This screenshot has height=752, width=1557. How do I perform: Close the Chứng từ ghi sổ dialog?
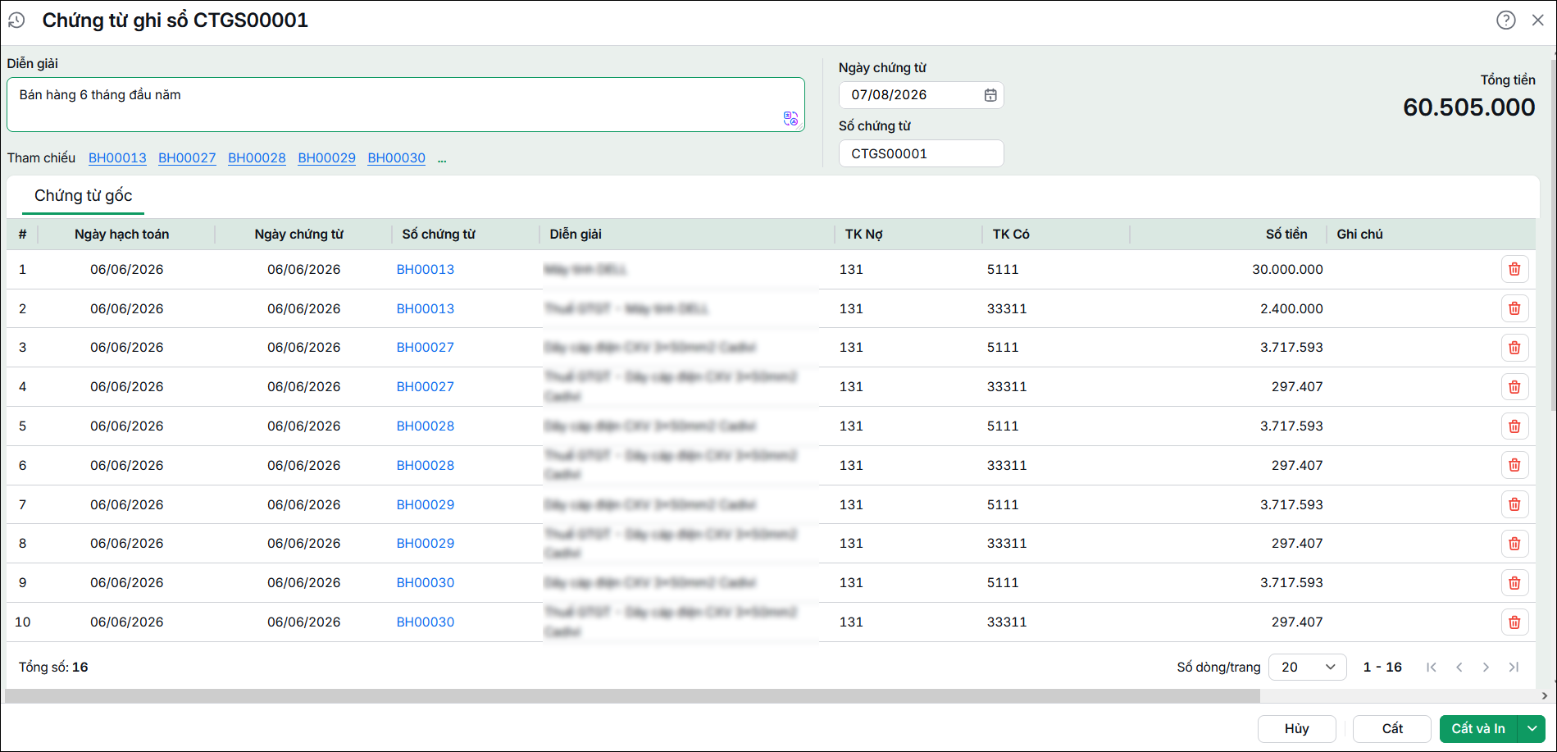(1537, 21)
